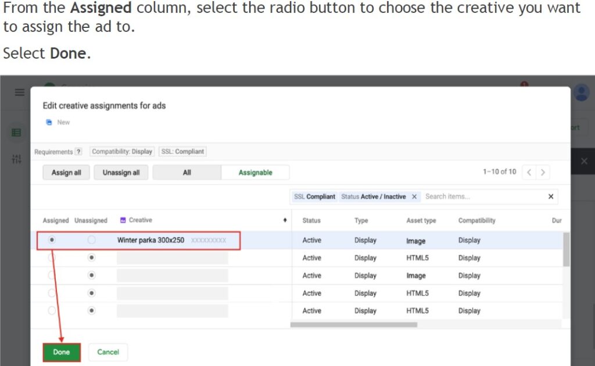Click the Unassign all button
Viewport: 595px width, 366px height.
tap(121, 172)
